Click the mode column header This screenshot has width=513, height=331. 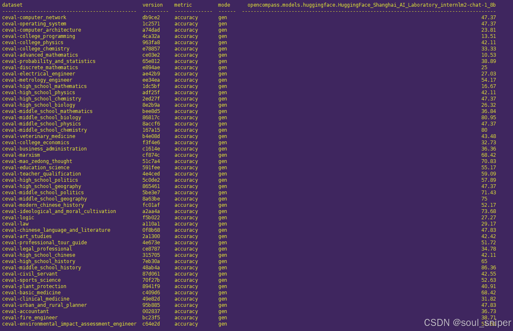[224, 5]
